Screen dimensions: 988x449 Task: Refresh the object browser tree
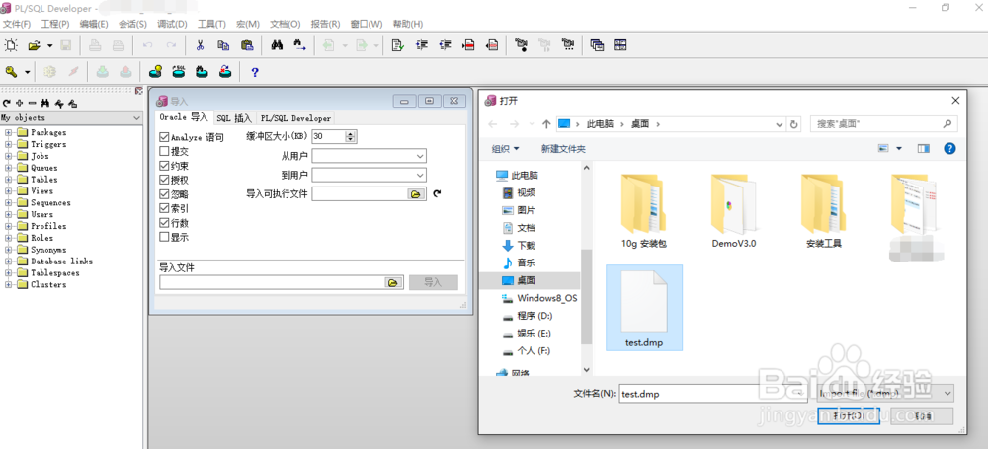tap(6, 104)
